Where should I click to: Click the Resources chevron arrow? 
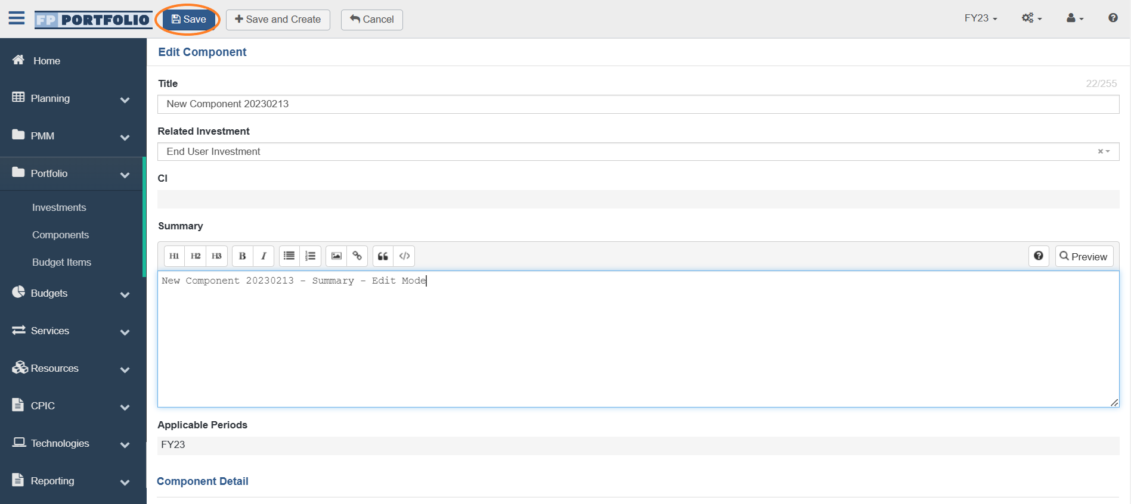coord(125,370)
